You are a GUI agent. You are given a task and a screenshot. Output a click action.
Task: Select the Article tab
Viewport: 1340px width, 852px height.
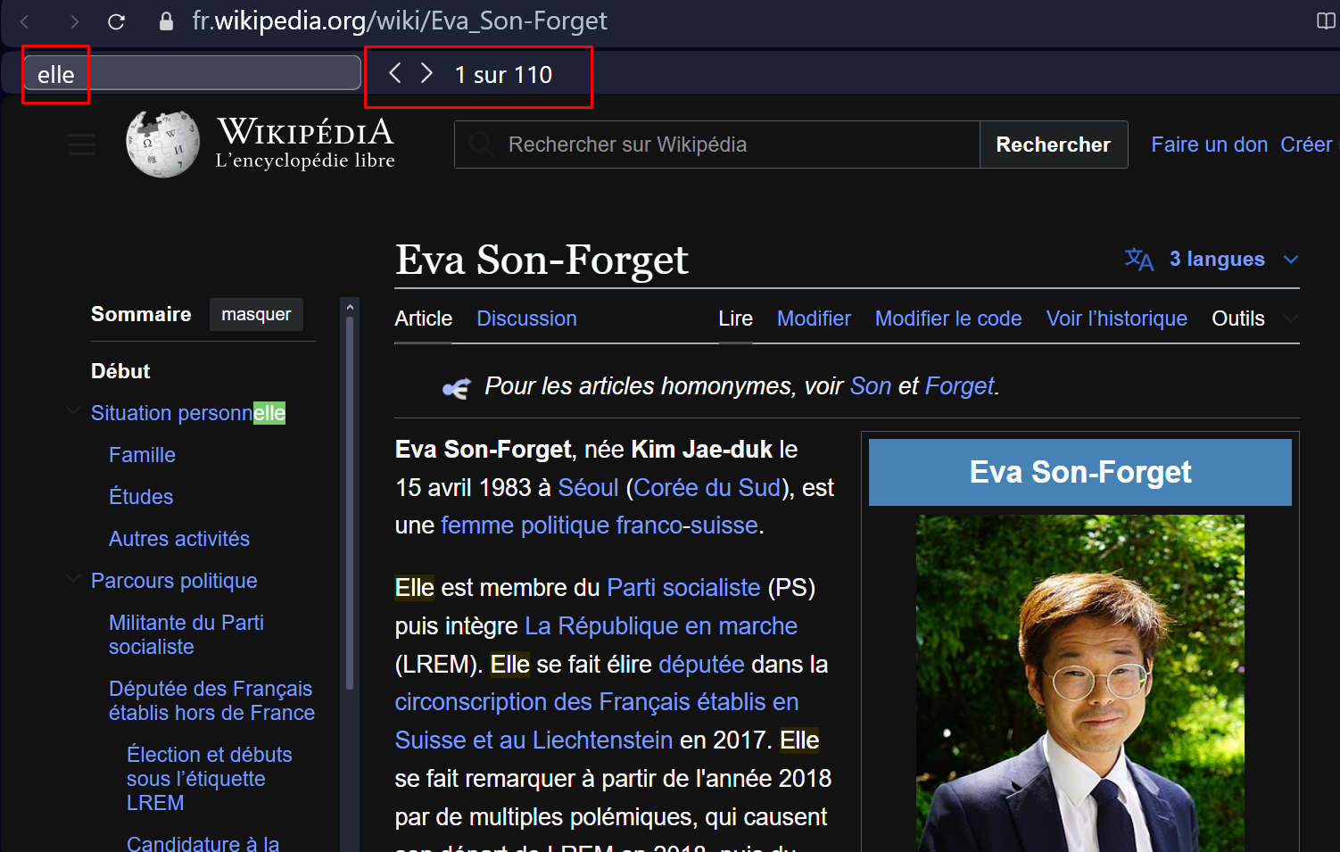[424, 318]
